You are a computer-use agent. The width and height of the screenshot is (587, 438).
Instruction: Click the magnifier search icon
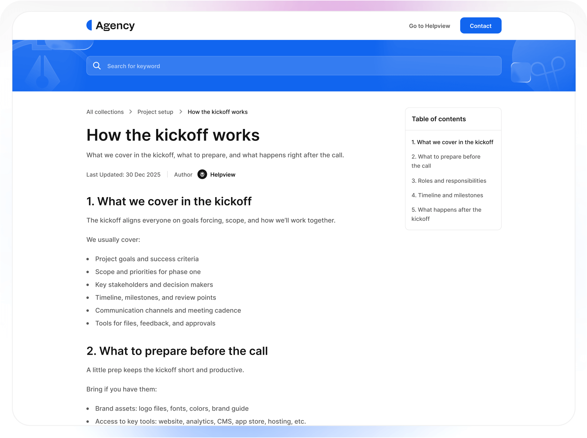tap(97, 66)
